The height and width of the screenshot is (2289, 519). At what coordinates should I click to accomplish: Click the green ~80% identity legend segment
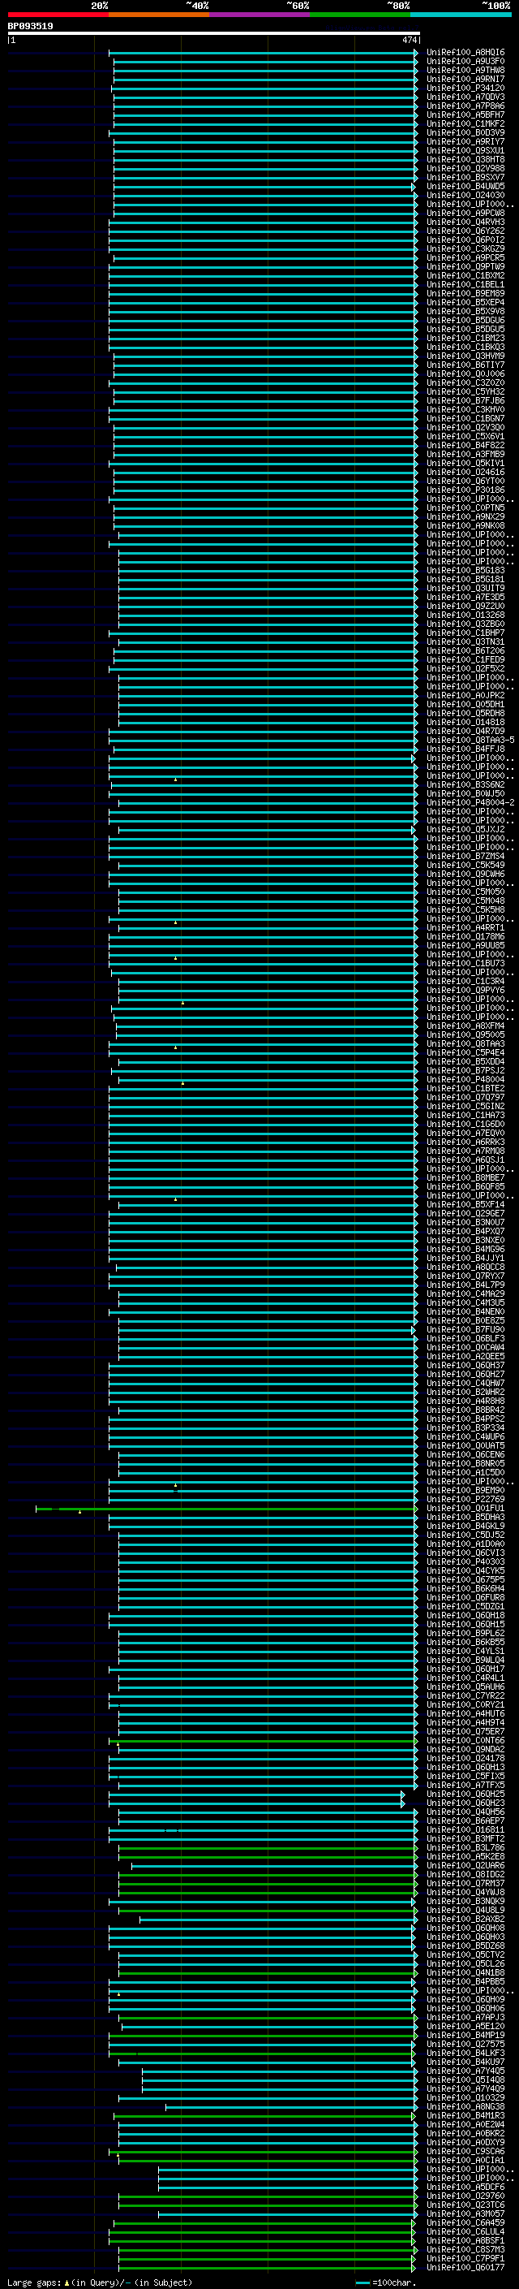coord(360,15)
